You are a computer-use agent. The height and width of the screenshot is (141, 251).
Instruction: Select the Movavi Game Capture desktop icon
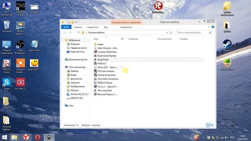click(20, 28)
